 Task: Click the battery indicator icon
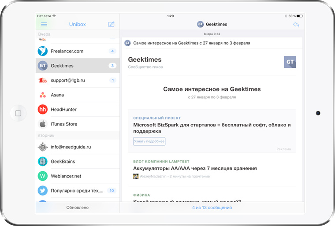click(x=300, y=16)
